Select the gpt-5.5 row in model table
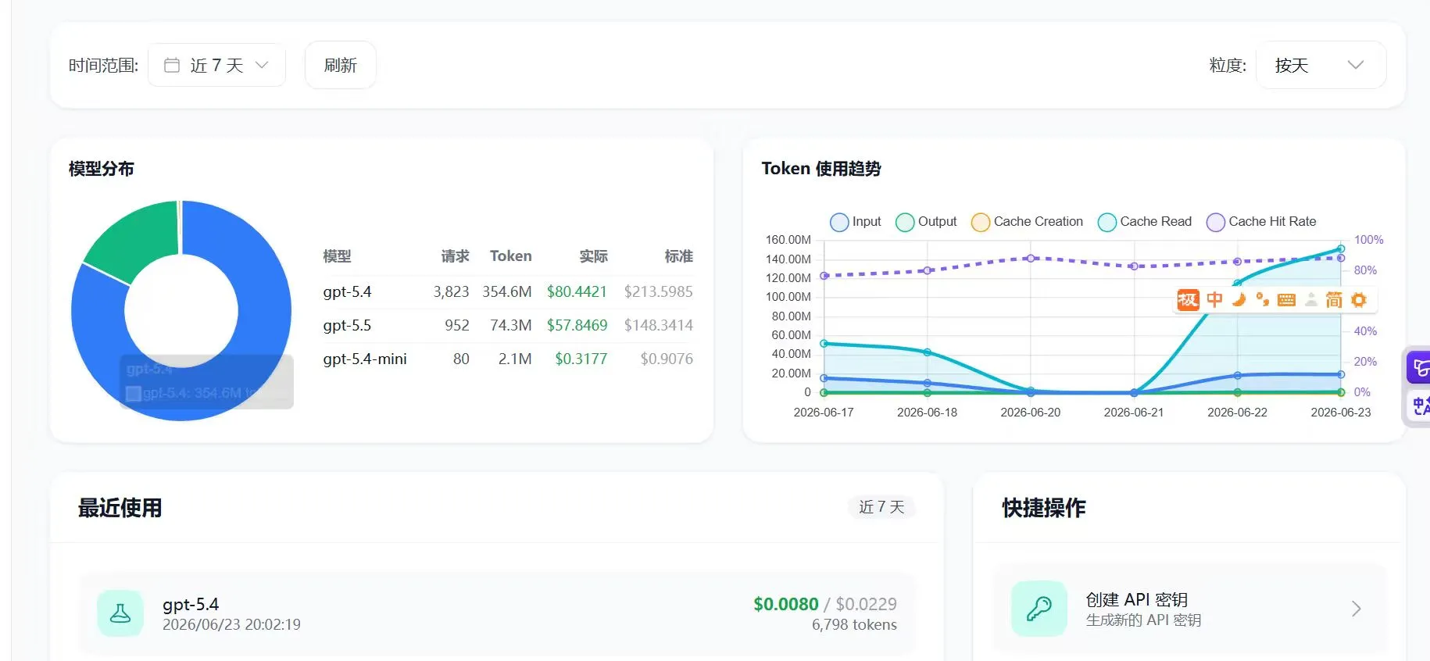 tap(508, 325)
